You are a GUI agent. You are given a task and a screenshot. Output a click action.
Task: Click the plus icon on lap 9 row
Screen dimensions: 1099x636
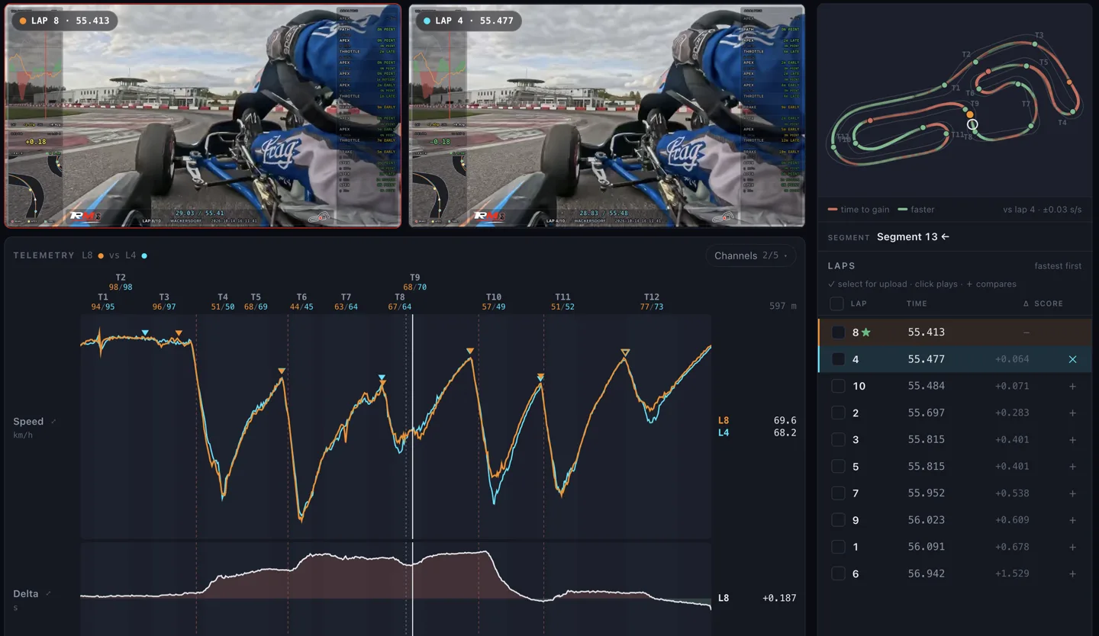[1072, 520]
